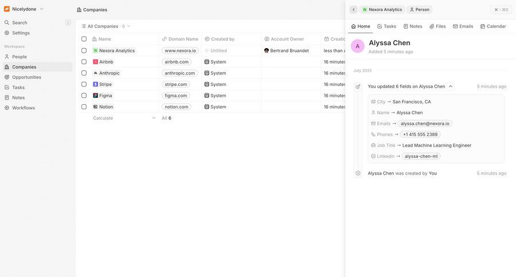Switch to the Tasks tab in panel

click(x=386, y=26)
